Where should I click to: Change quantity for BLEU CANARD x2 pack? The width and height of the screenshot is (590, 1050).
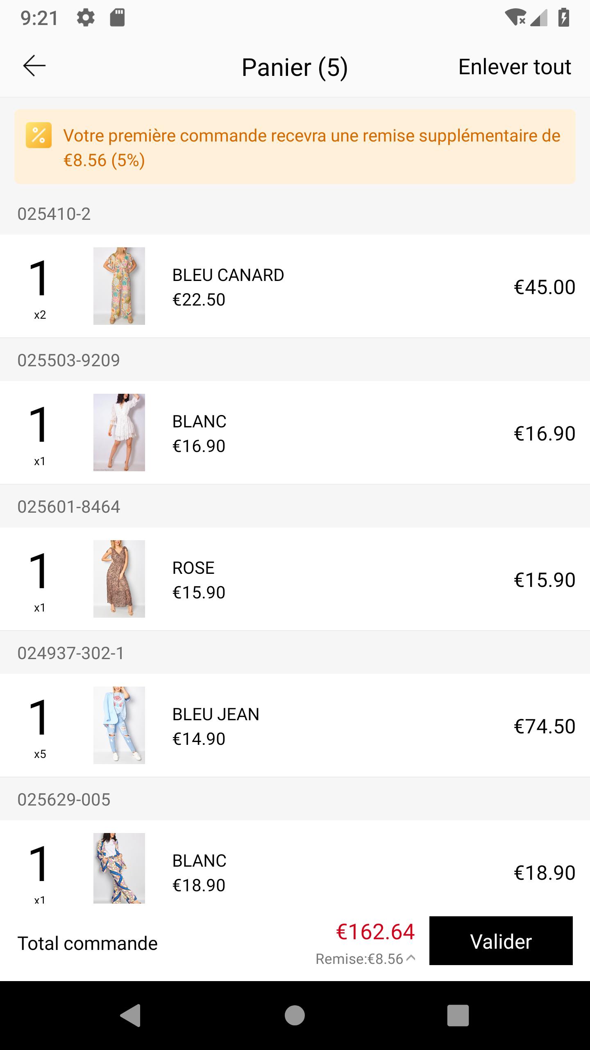pyautogui.click(x=40, y=287)
